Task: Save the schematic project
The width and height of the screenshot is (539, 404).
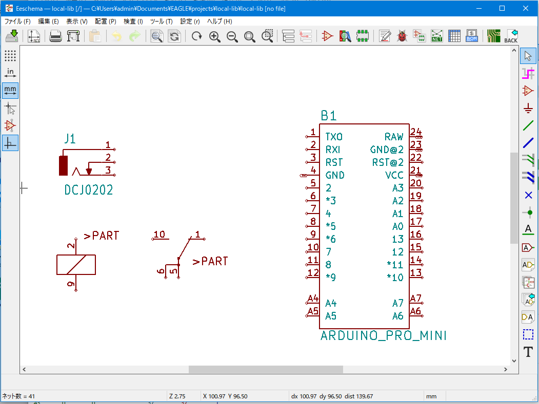Action: (x=12, y=36)
